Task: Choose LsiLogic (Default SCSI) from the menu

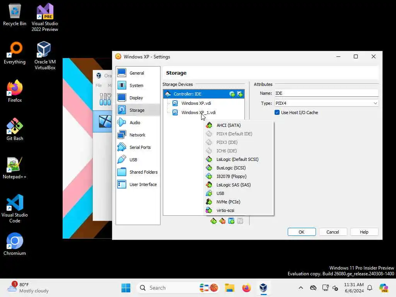Action: (239, 159)
